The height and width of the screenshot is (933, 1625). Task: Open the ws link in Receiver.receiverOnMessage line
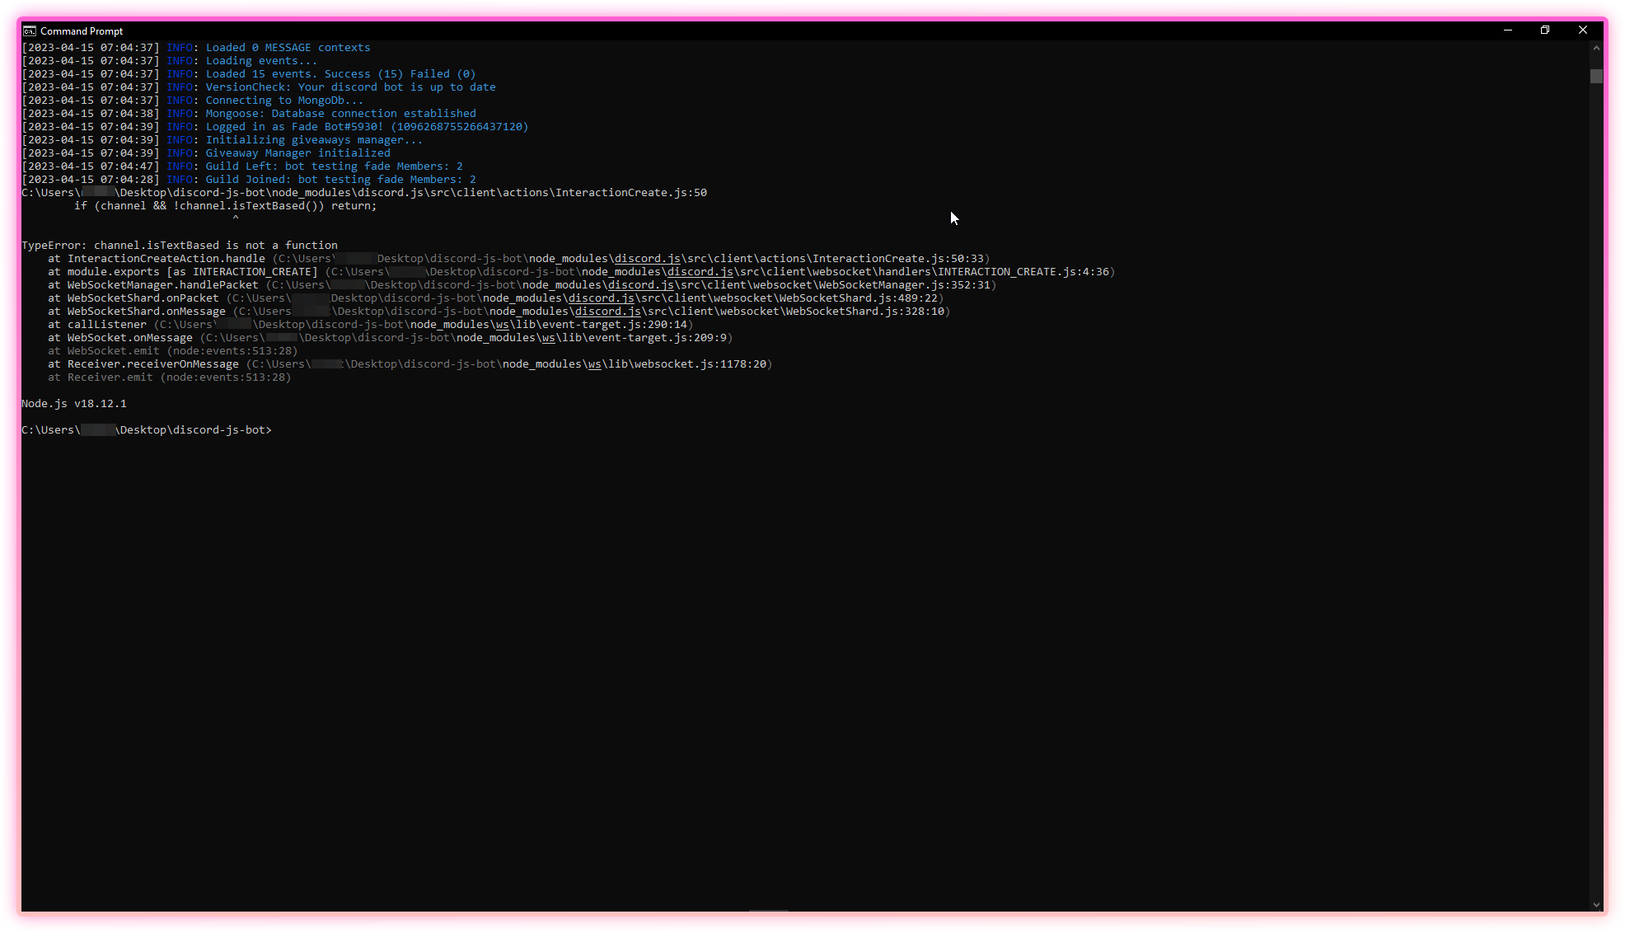(593, 363)
